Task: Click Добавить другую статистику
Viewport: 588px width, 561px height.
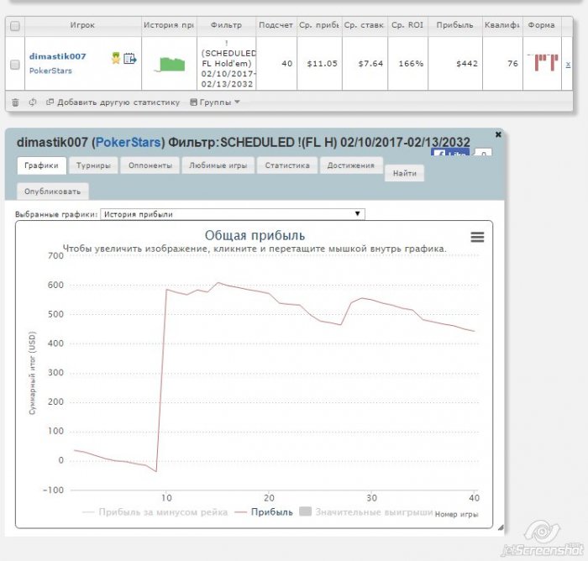Action: (113, 102)
